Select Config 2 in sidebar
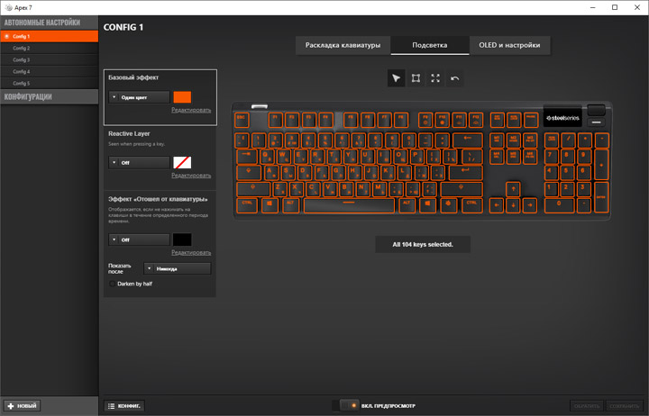The width and height of the screenshot is (649, 416). (50, 48)
